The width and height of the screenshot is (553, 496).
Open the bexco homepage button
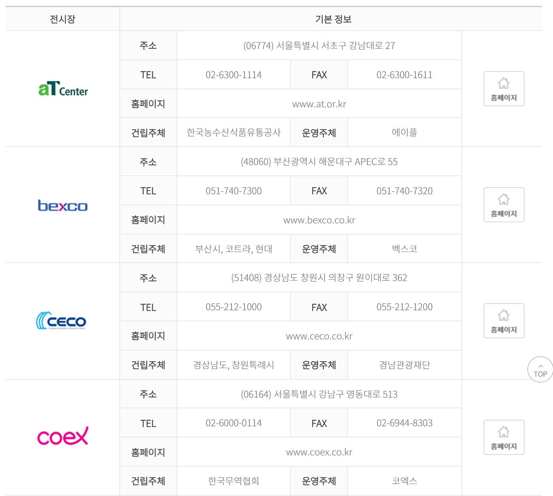pos(504,205)
